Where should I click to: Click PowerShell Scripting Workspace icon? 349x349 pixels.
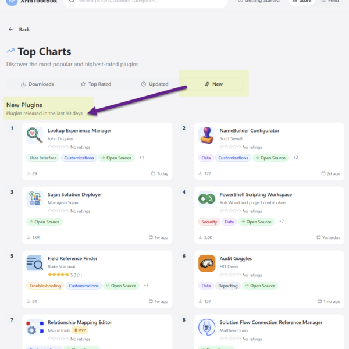click(x=206, y=199)
